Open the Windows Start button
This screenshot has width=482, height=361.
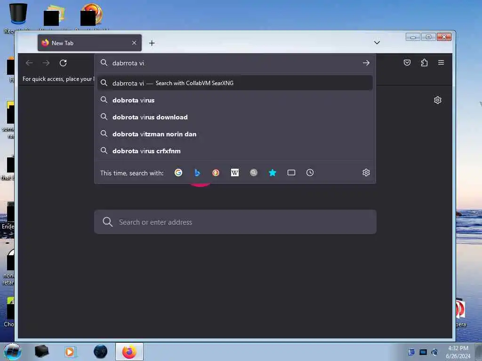click(x=13, y=352)
